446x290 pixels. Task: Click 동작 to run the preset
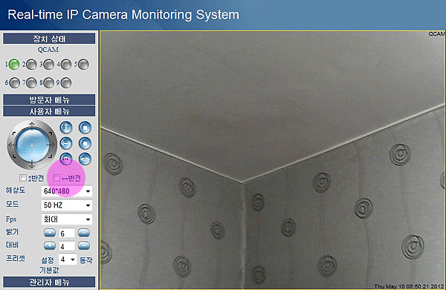(86, 260)
